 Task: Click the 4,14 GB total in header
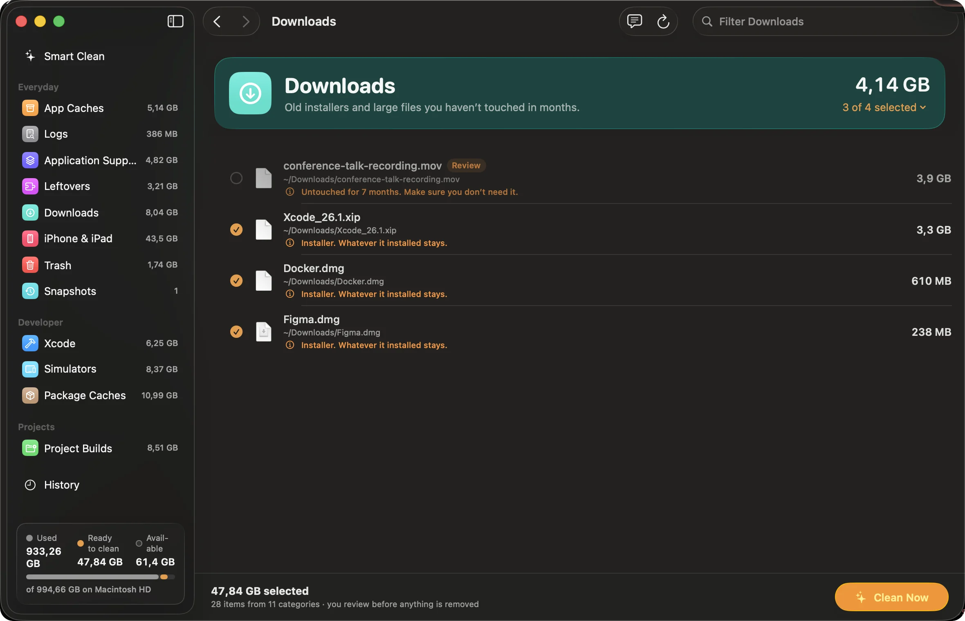pos(893,85)
